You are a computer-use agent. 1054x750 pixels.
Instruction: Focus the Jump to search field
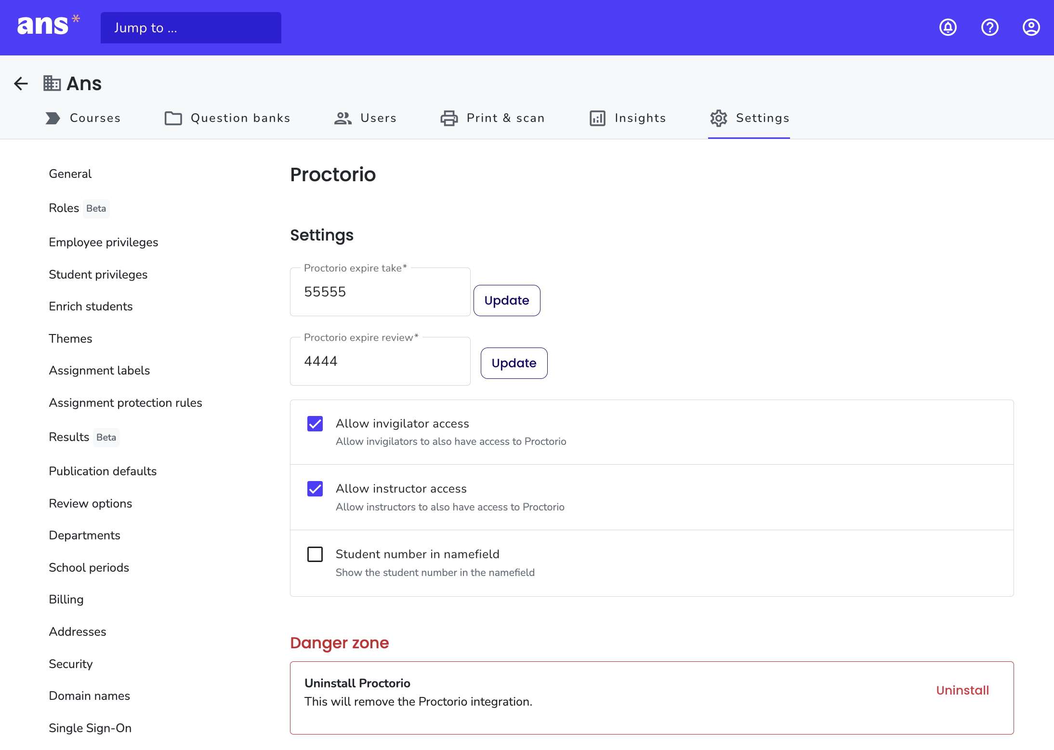pos(191,27)
